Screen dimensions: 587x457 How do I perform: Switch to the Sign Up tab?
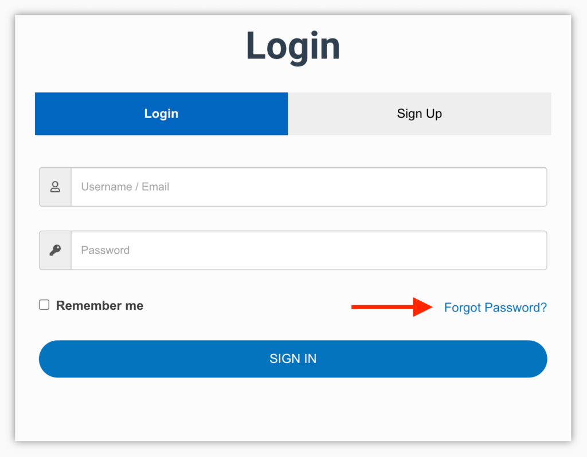click(419, 114)
